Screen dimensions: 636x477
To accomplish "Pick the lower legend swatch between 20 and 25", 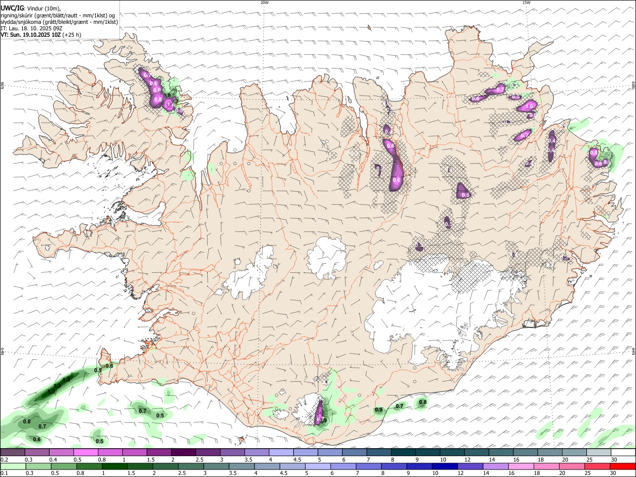I will click(x=572, y=466).
